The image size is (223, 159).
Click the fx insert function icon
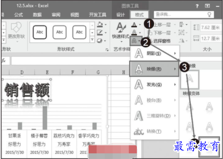point(4,61)
